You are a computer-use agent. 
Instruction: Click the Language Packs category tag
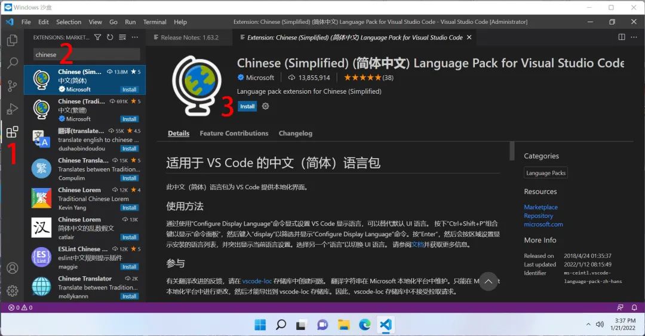546,172
